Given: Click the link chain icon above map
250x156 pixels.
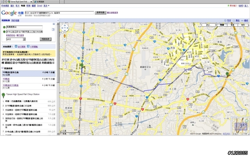Looking at the screenshot, I should (242, 21).
